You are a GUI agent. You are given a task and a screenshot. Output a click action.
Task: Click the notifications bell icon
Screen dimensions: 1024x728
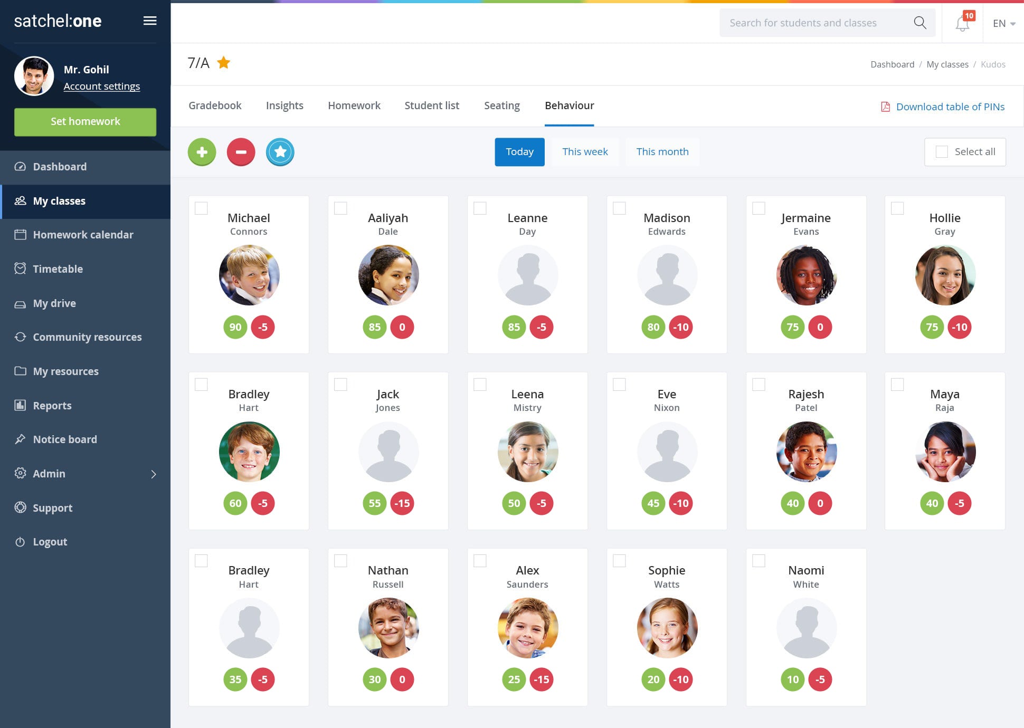coord(963,23)
